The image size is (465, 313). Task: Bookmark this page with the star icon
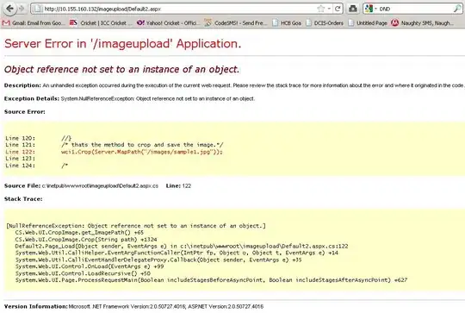click(x=321, y=9)
